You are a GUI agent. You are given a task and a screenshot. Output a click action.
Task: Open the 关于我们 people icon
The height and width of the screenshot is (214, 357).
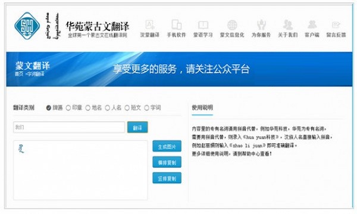[288, 24]
